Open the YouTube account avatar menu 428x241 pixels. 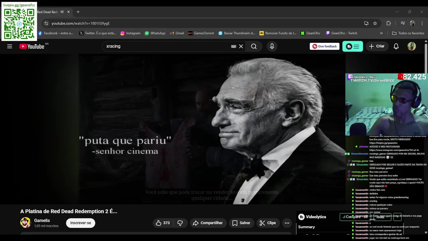click(412, 47)
